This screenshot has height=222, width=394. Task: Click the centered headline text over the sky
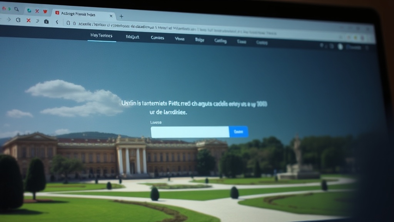pyautogui.click(x=194, y=108)
